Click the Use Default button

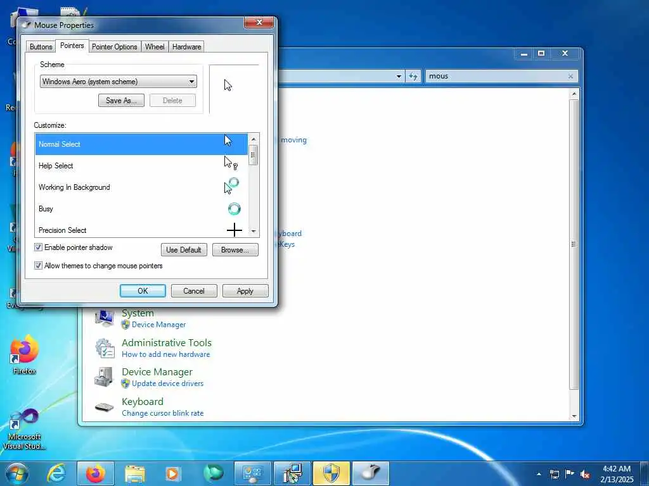click(x=184, y=249)
